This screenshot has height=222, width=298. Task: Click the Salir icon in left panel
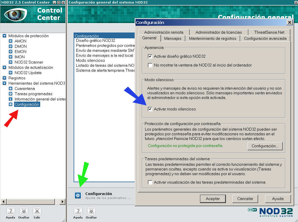coord(37,211)
